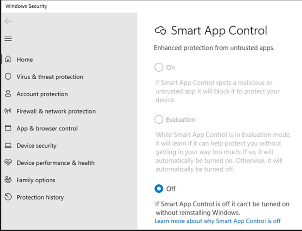Open Learn more about Smart App Control link
This screenshot has width=302, height=231.
tap(217, 221)
